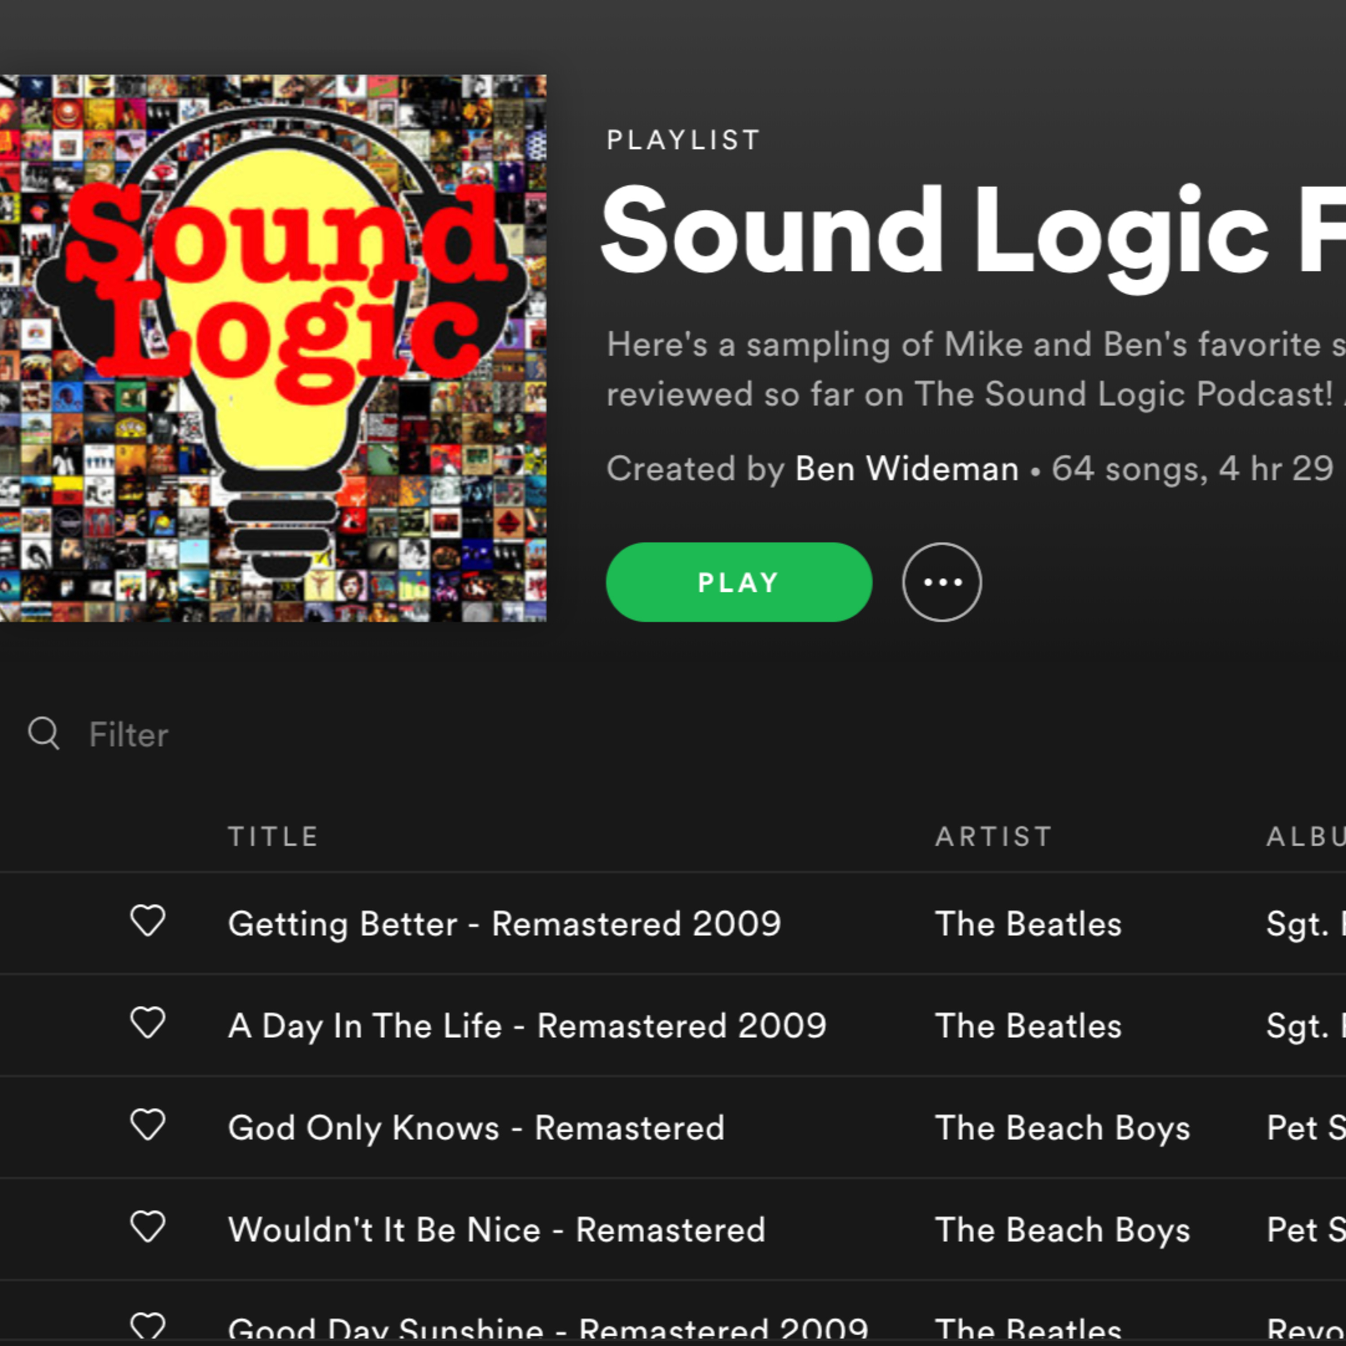Select Wouldn't It Be Nice - Remastered track

[x=496, y=1230]
